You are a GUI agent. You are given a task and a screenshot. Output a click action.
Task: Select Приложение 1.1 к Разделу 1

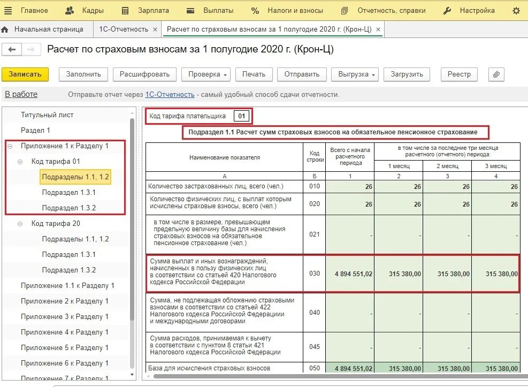coord(68,286)
